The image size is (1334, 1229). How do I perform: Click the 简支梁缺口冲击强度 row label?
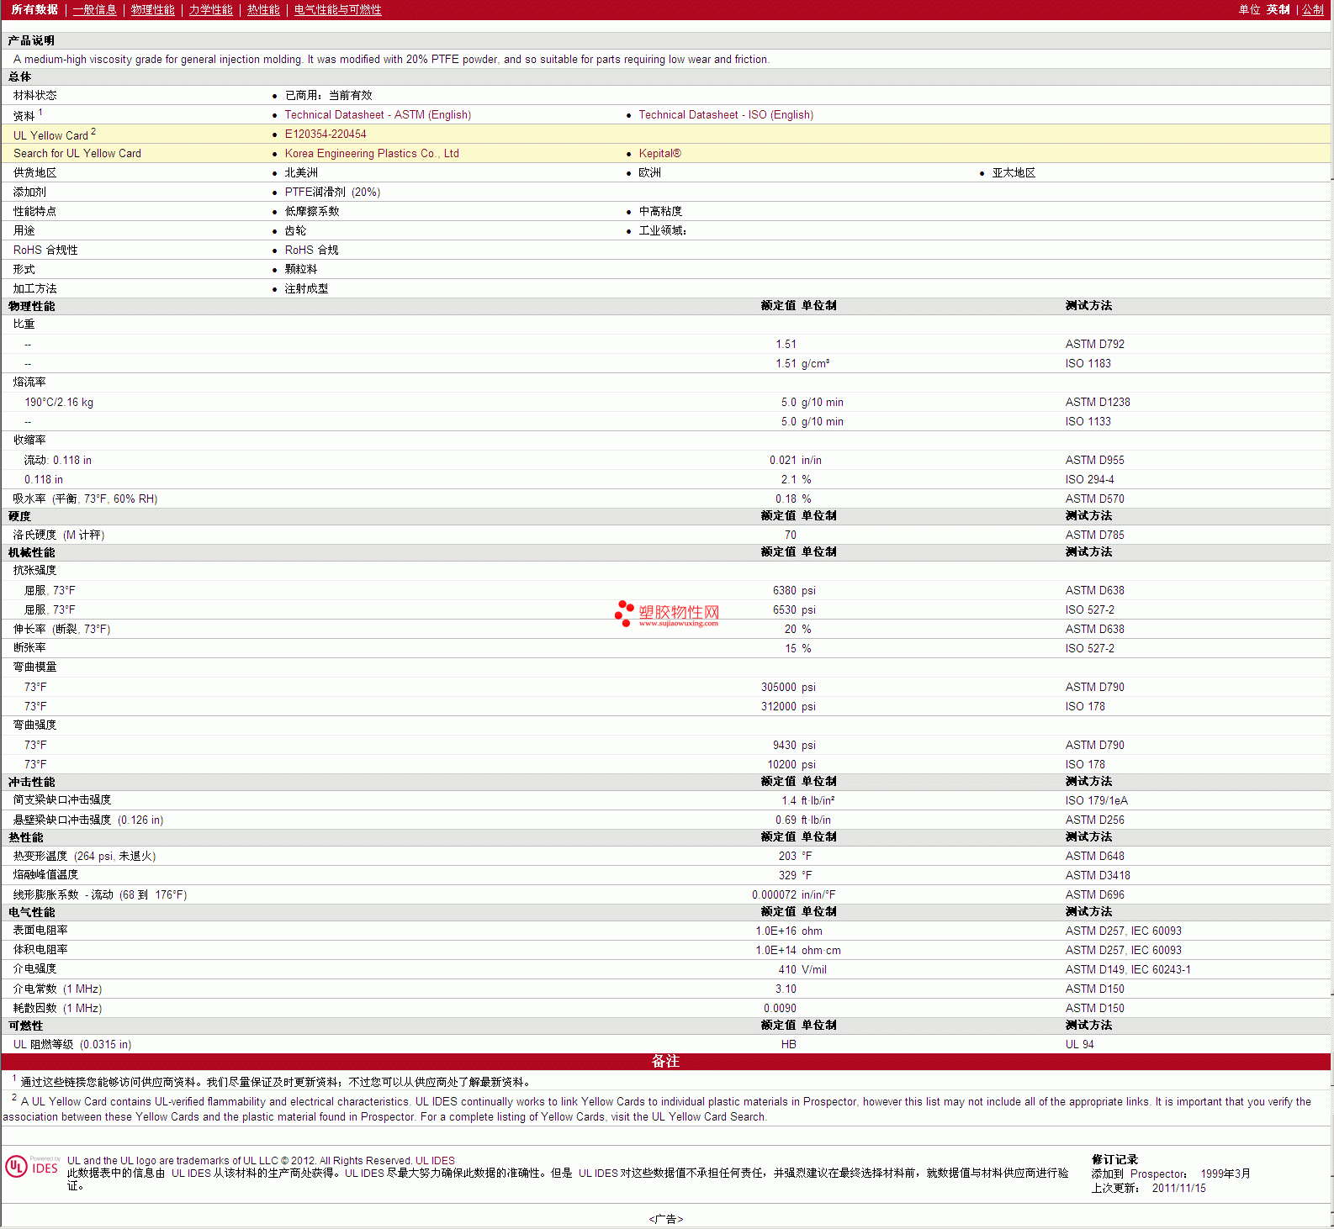click(62, 800)
